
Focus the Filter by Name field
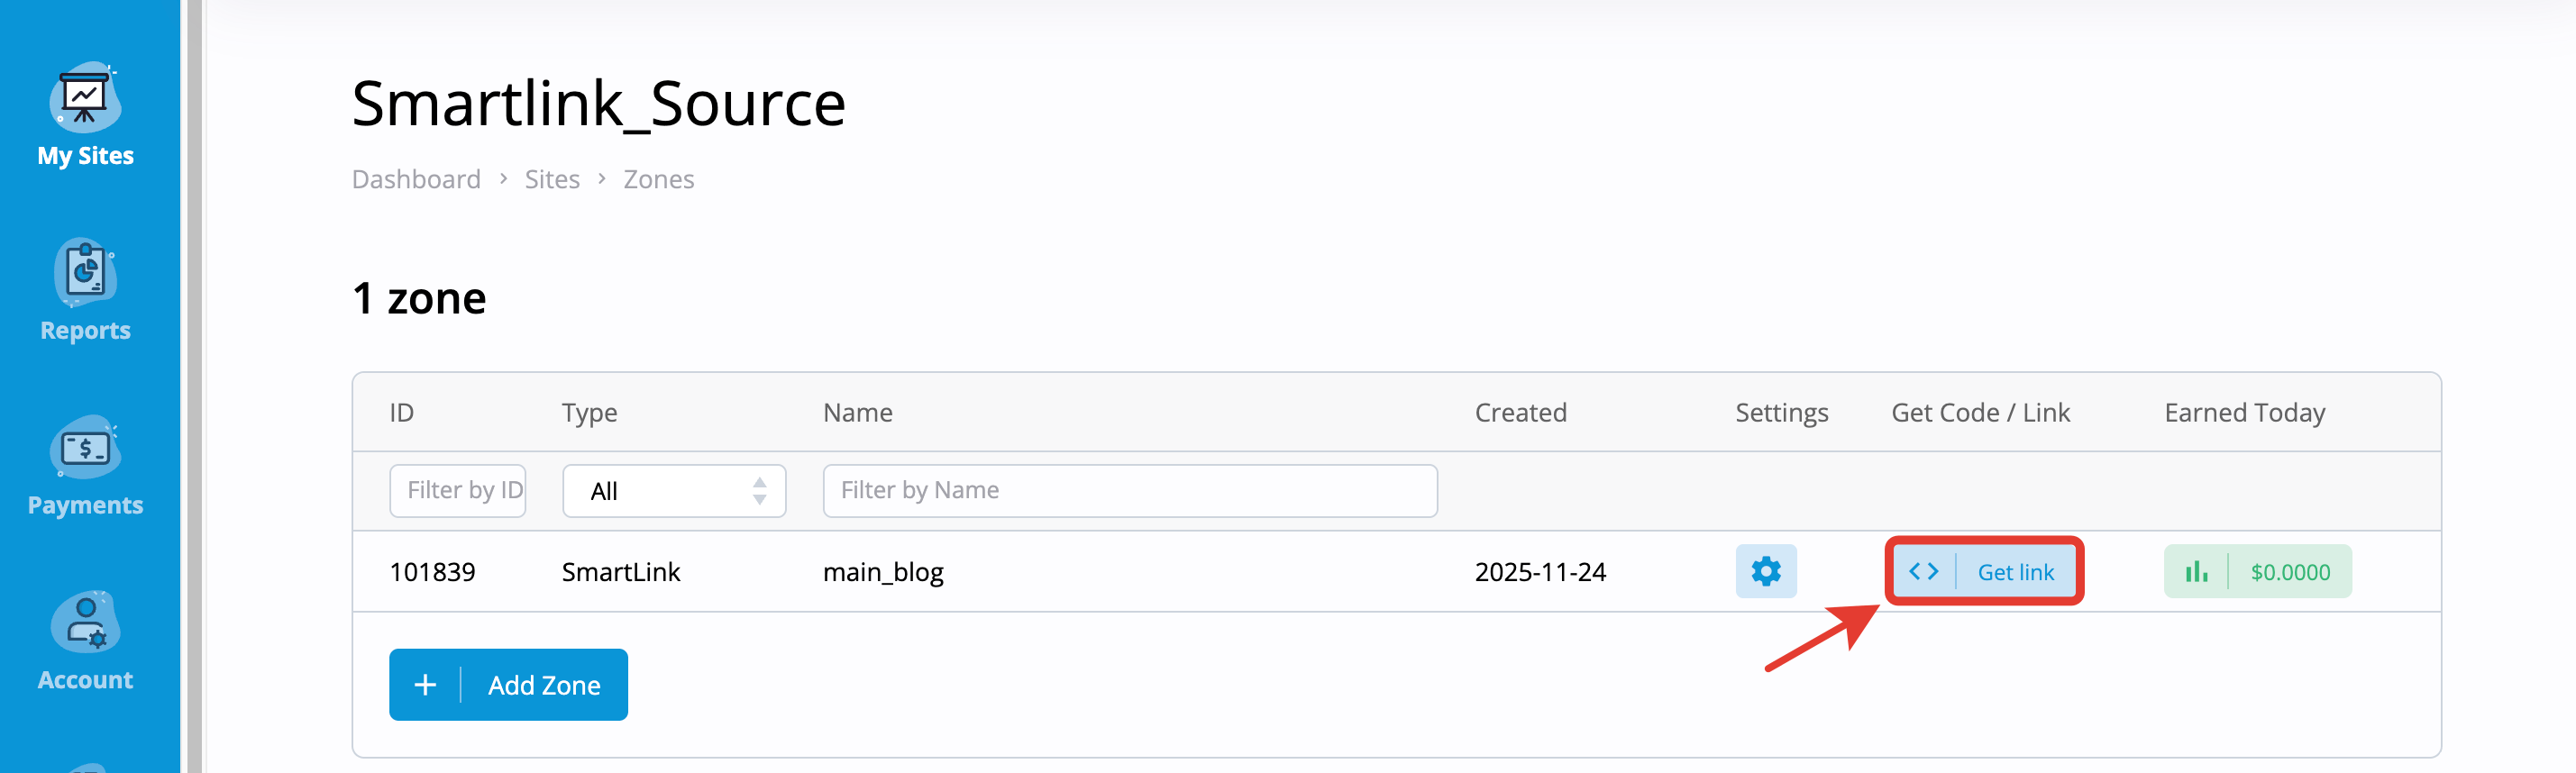tap(1130, 491)
